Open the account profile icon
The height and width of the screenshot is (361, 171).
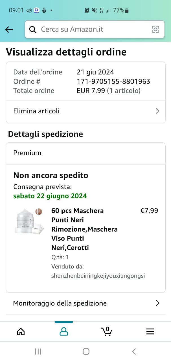click(64, 331)
